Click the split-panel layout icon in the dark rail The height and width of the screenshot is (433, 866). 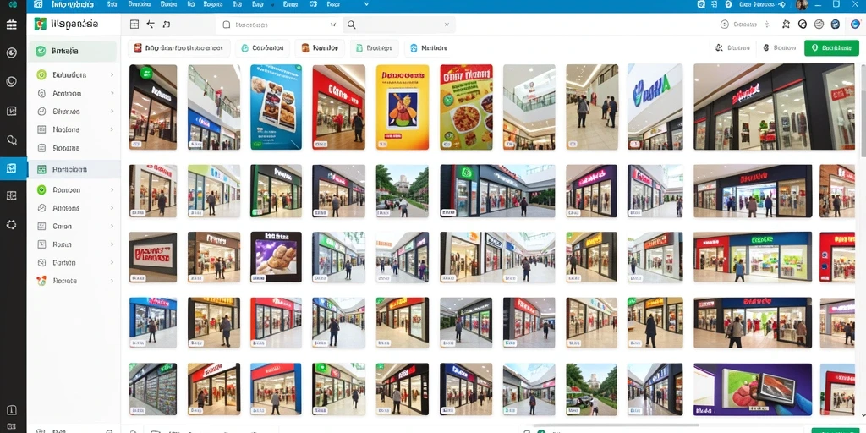tap(12, 195)
